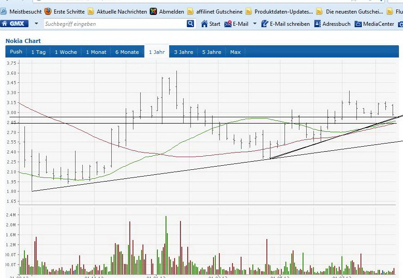The image size is (403, 278).
Task: Click the RSS icon for affilinet Gutscheine
Action: 190,12
